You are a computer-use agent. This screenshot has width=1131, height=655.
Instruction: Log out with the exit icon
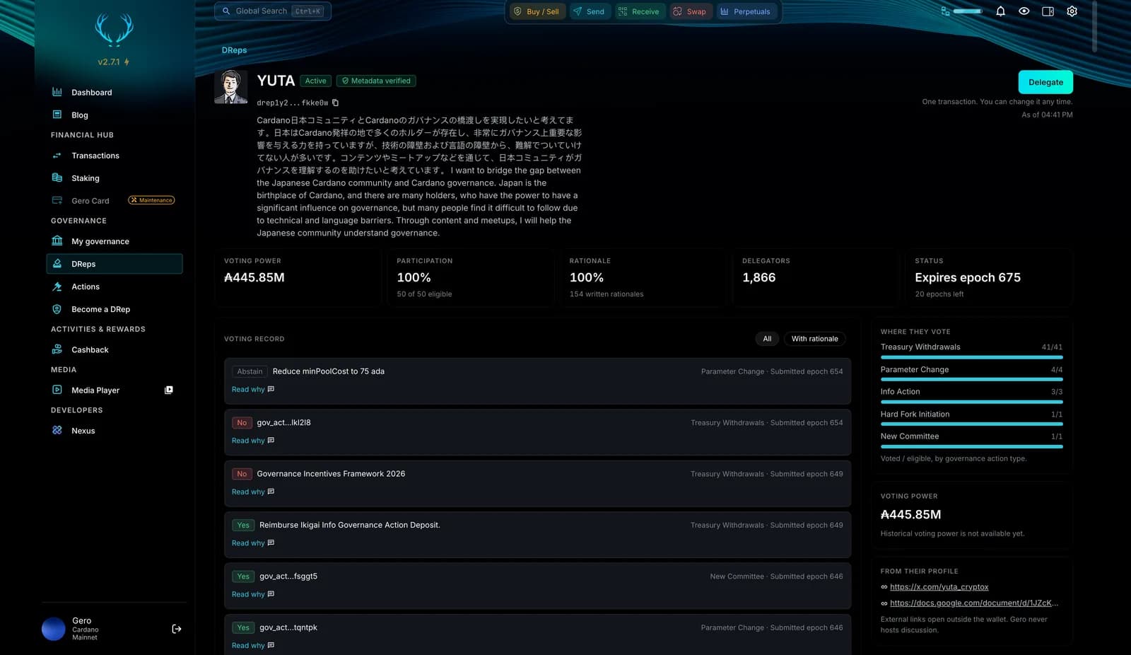(177, 629)
